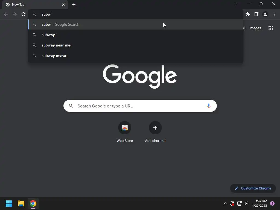This screenshot has width=280, height=210.
Task: Click the magnifier icon in Google search box
Action: [71, 106]
